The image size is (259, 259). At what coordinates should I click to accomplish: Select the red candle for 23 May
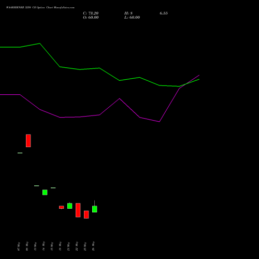click(x=87, y=214)
